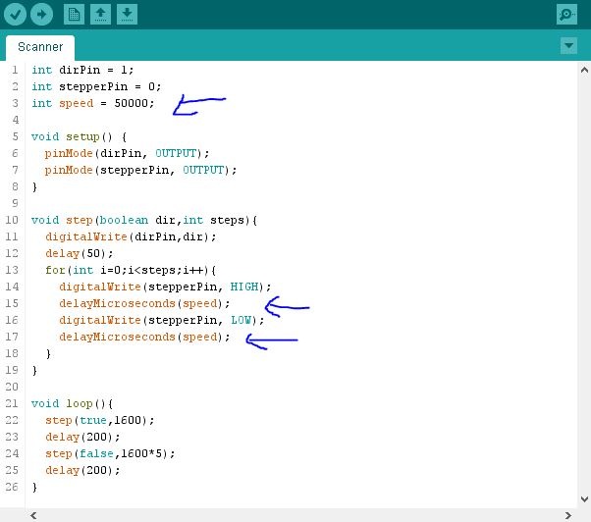Click 'digitalWrite(stepperPin, LOW);' line
The width and height of the screenshot is (591, 522).
pos(162,320)
